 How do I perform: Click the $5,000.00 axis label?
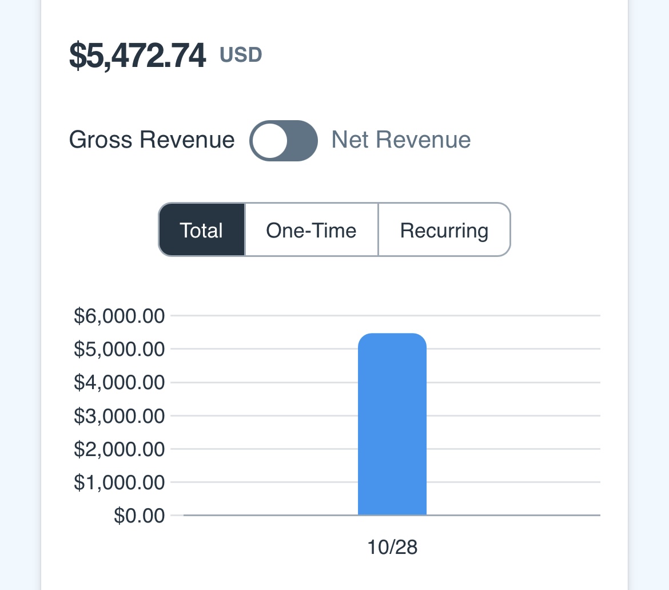coord(119,349)
